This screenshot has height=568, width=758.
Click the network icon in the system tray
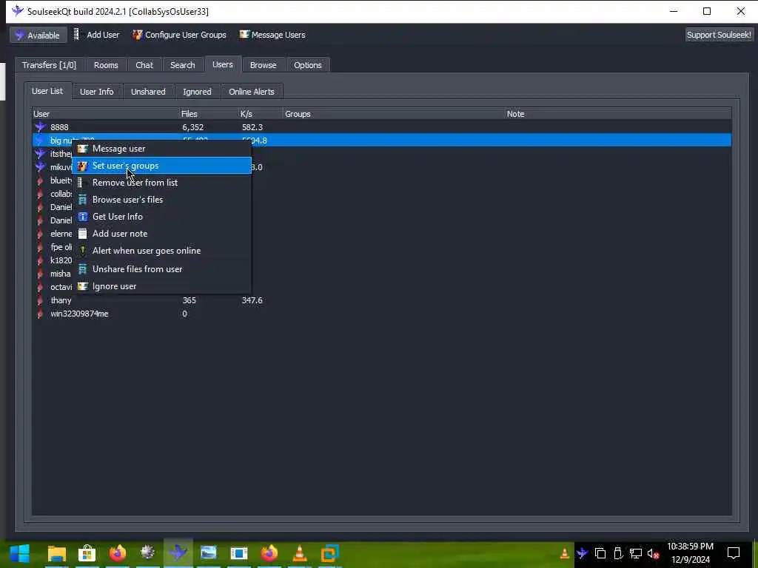click(x=635, y=553)
